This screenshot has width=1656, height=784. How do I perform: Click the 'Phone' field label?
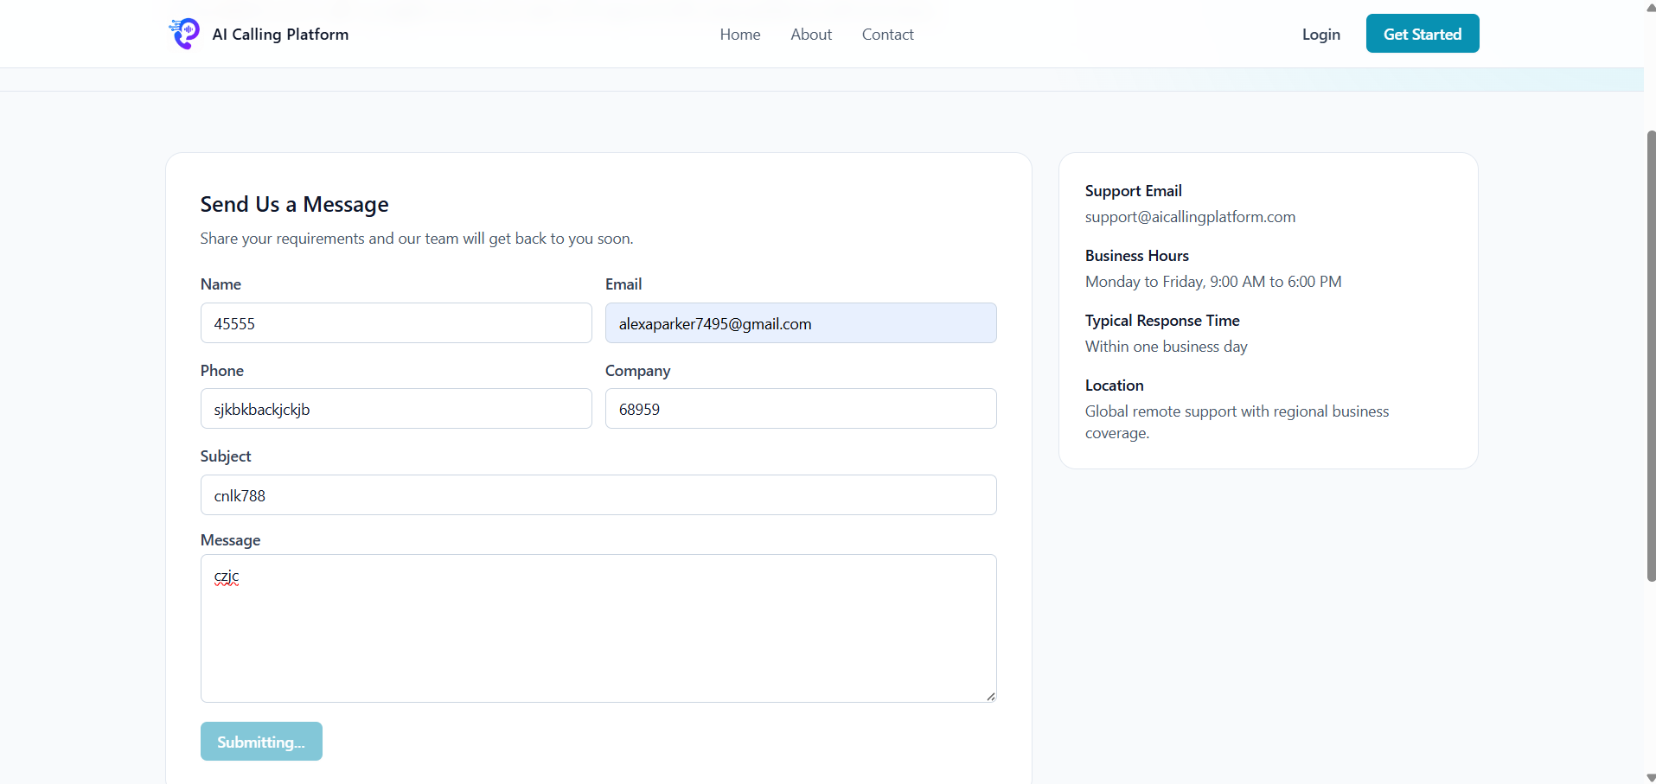222,371
